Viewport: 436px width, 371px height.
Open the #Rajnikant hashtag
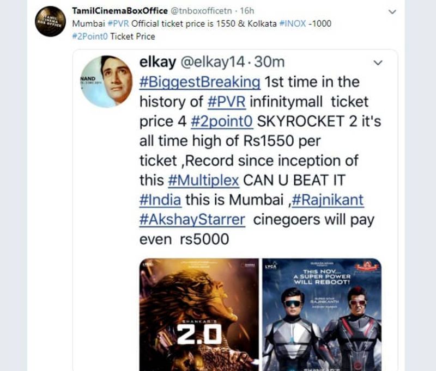[328, 200]
